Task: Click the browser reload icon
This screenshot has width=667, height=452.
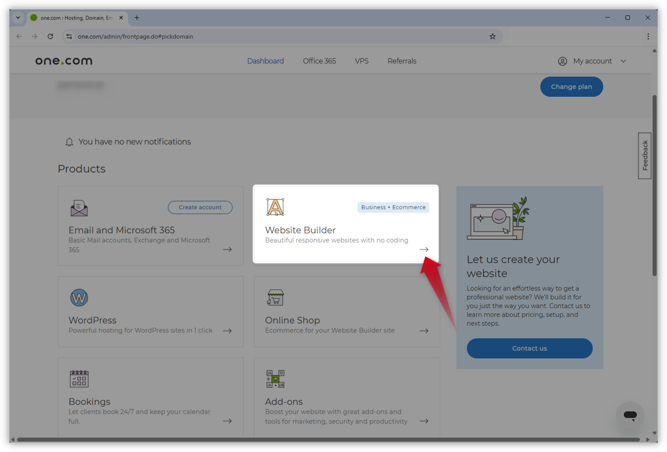Action: [50, 36]
